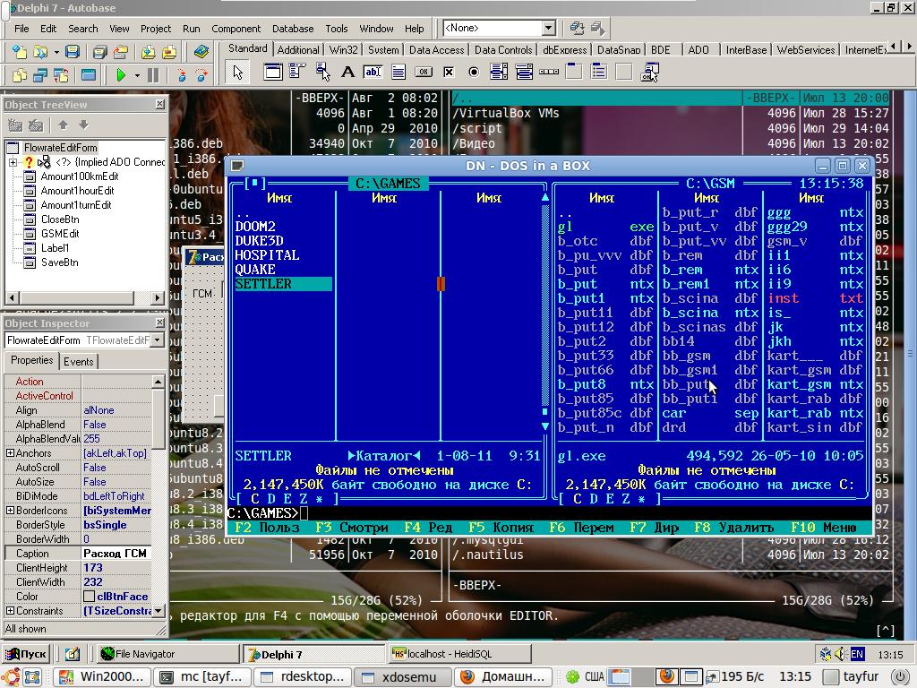Click the Pause program icon
Screen dimensions: 917x688
(x=153, y=76)
